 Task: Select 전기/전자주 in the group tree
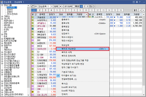12,14
